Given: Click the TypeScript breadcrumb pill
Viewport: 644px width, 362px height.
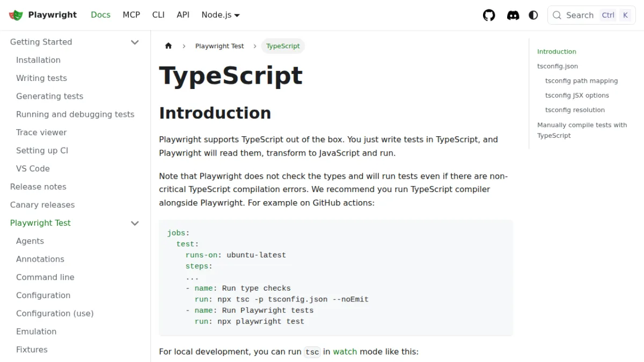Looking at the screenshot, I should [x=283, y=46].
